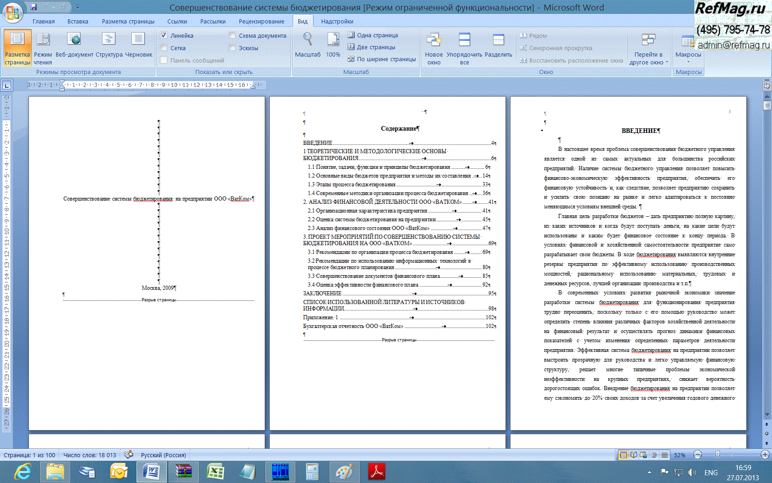Screen dimensions: 772x483
Task: Open the Structure outline view
Action: click(109, 46)
